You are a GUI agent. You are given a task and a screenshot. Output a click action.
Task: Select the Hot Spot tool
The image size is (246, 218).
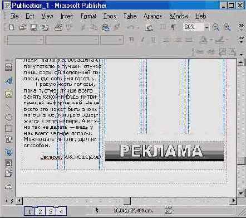[x=9, y=152]
